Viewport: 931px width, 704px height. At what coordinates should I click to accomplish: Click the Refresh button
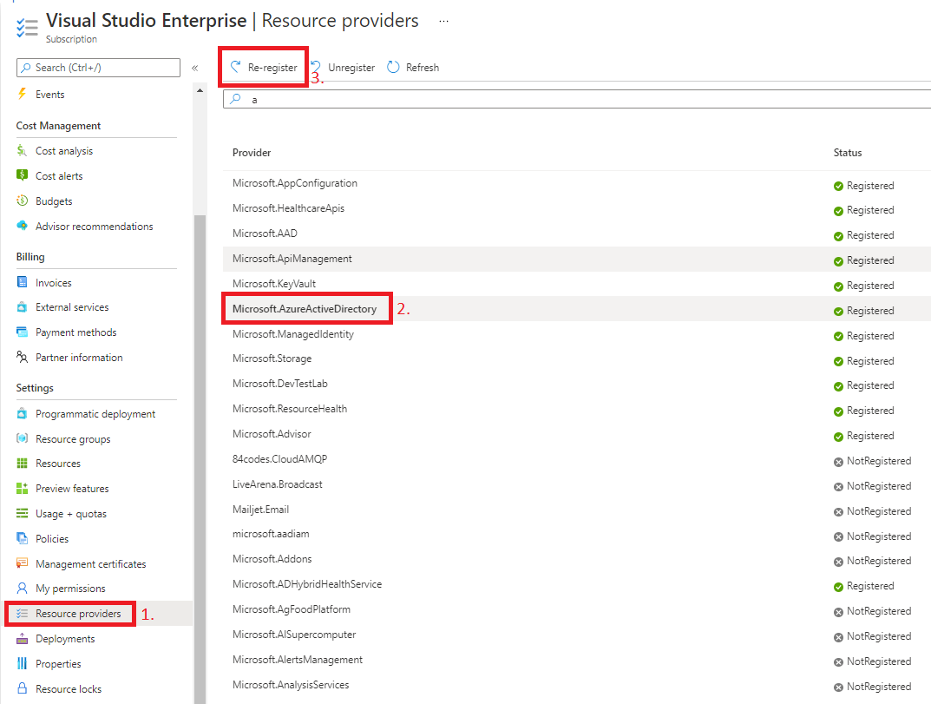(x=413, y=67)
